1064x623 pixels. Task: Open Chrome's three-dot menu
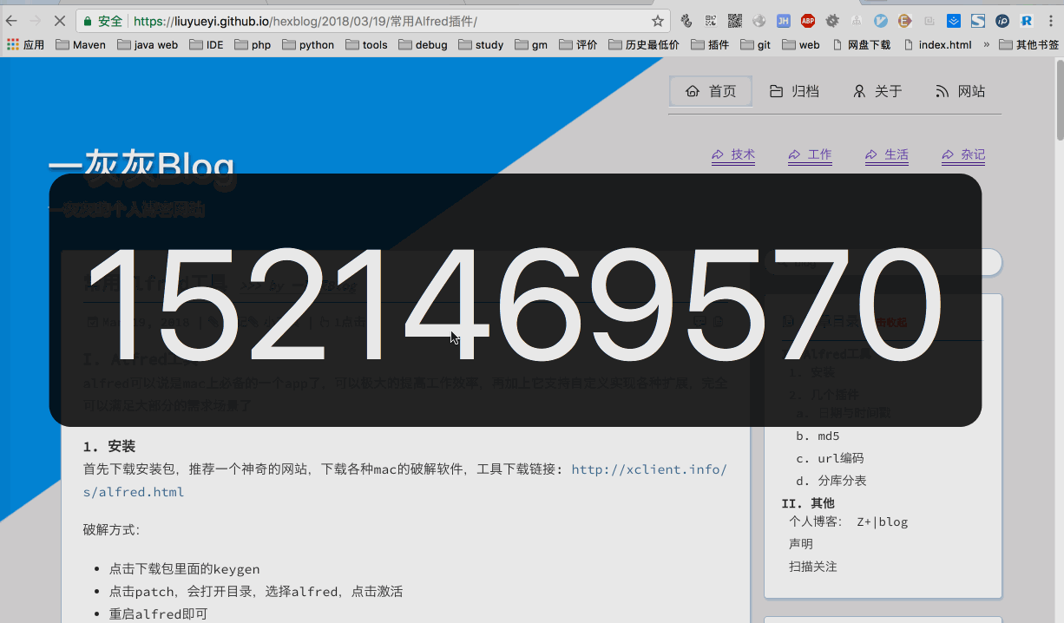coord(1051,21)
